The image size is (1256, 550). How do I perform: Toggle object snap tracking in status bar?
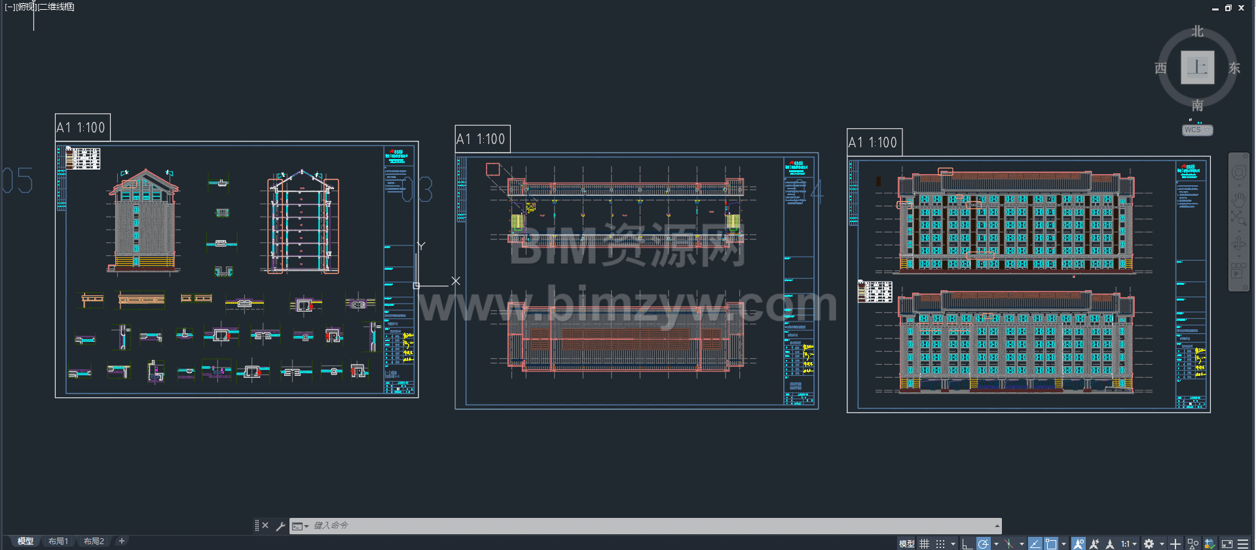point(1035,544)
